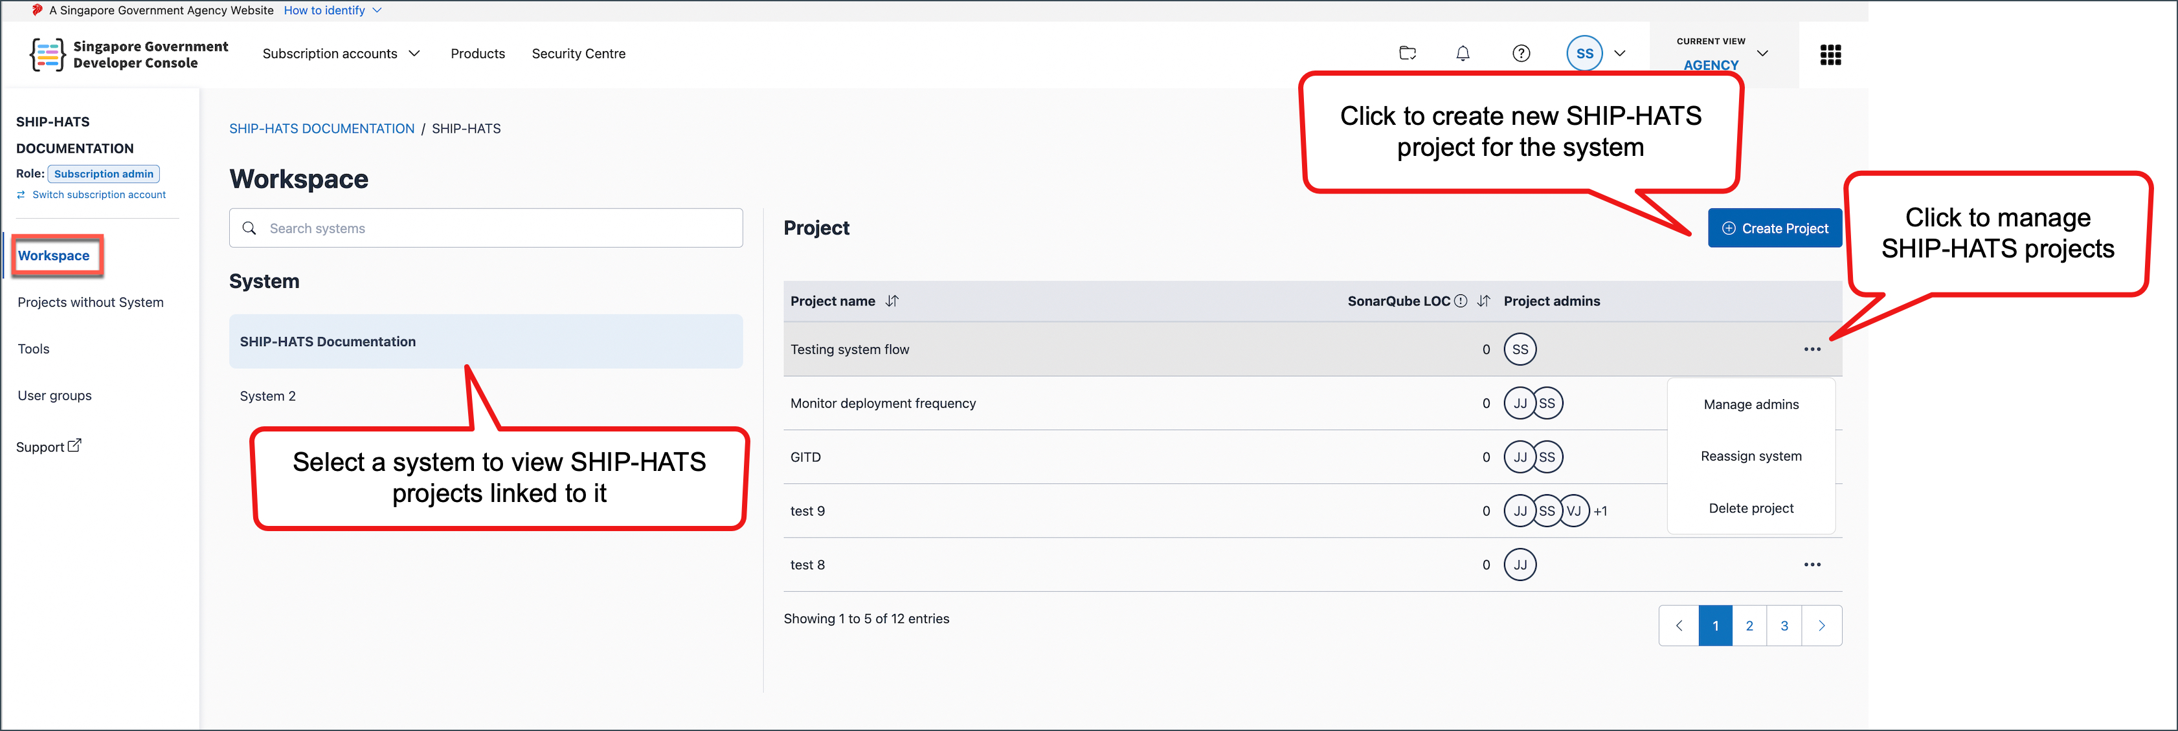
Task: Select SHIP-HATS Documentation system
Action: click(x=486, y=342)
